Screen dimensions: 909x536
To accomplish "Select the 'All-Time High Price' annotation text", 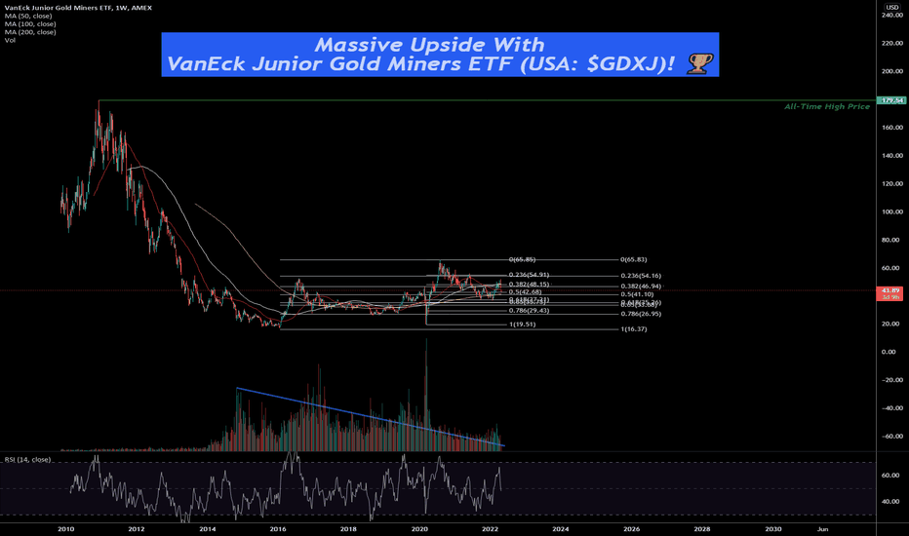I will click(x=827, y=106).
